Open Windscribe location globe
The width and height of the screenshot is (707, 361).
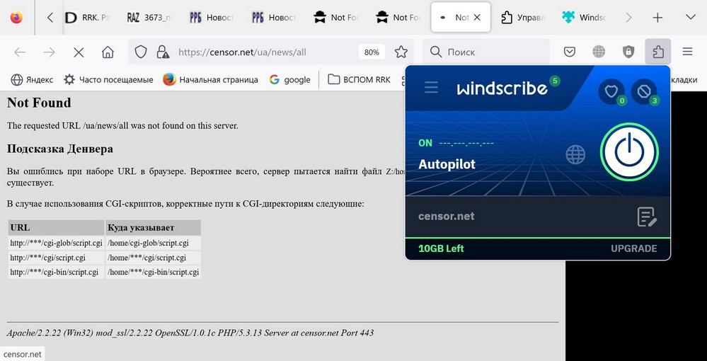[575, 155]
